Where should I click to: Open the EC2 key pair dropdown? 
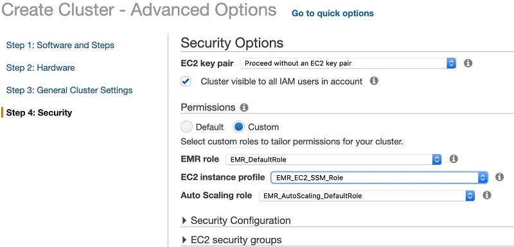tap(348, 63)
